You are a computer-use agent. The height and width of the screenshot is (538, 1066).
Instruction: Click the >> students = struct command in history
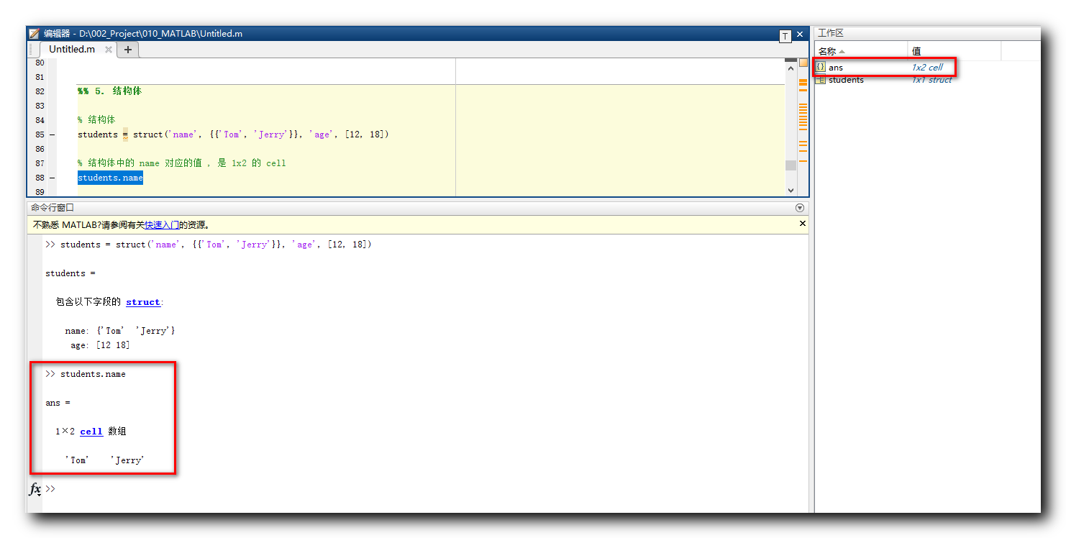[209, 245]
